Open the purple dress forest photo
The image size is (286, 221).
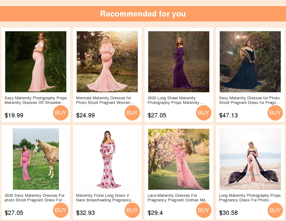[179, 62]
